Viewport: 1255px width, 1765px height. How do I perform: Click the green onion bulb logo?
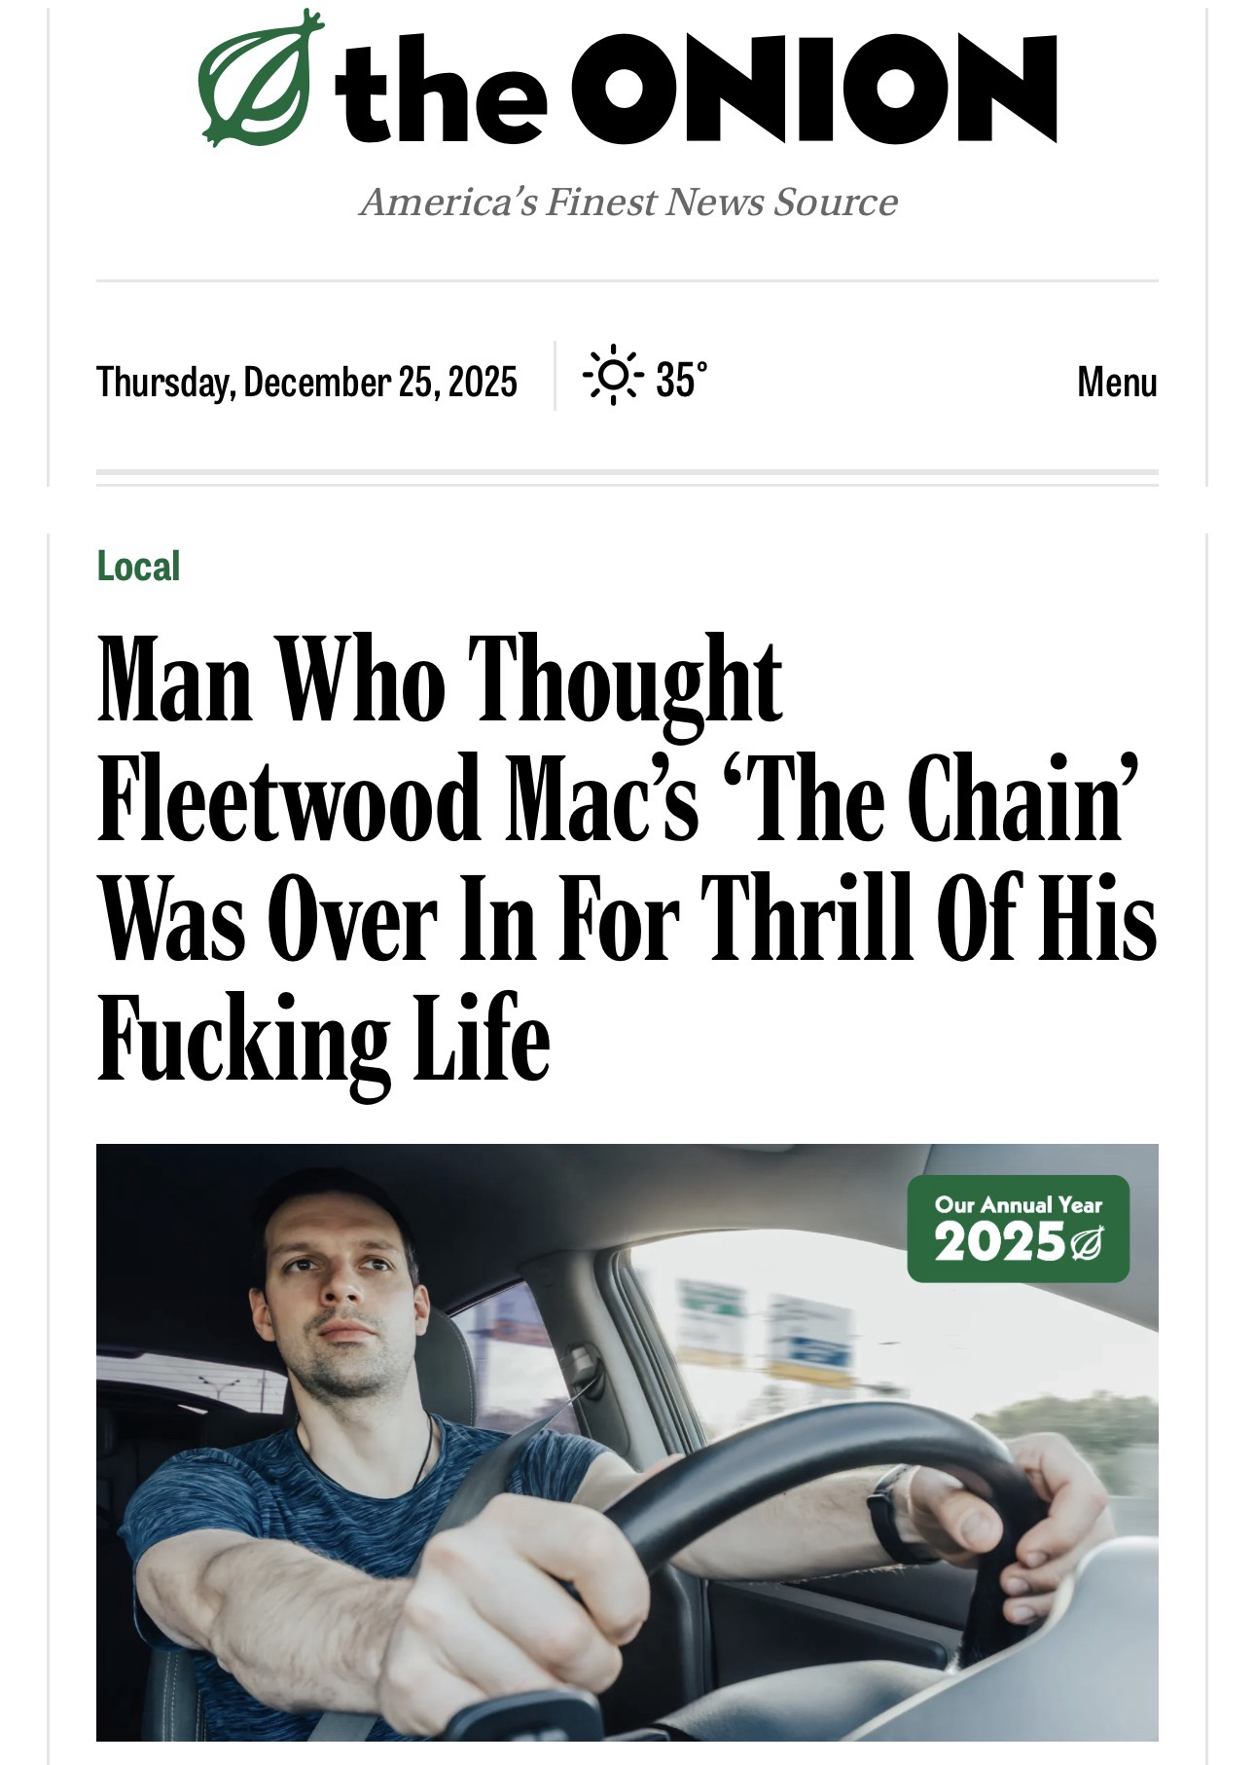[260, 78]
